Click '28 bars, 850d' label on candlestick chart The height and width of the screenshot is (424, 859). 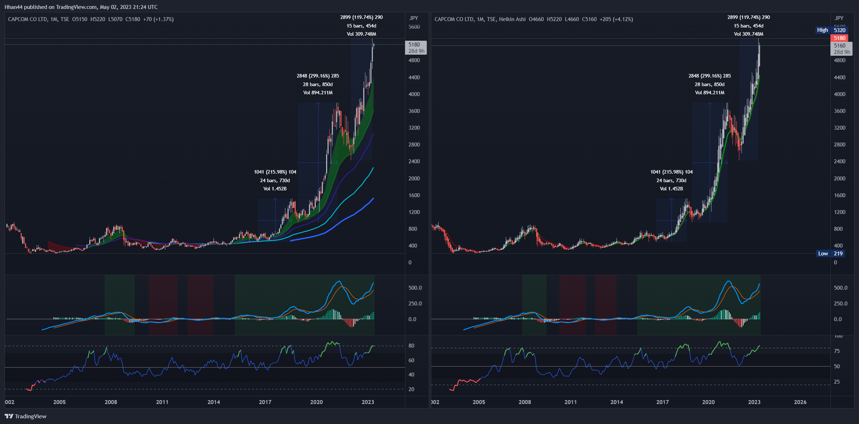point(318,84)
